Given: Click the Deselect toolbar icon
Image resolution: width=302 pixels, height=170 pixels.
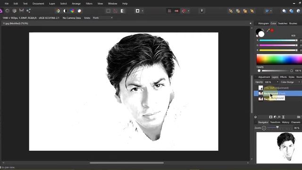Looking at the screenshot, I should (115, 11).
